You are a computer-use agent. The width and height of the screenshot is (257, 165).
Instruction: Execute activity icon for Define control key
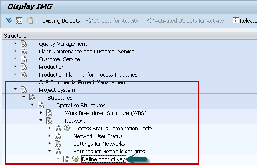(76, 159)
